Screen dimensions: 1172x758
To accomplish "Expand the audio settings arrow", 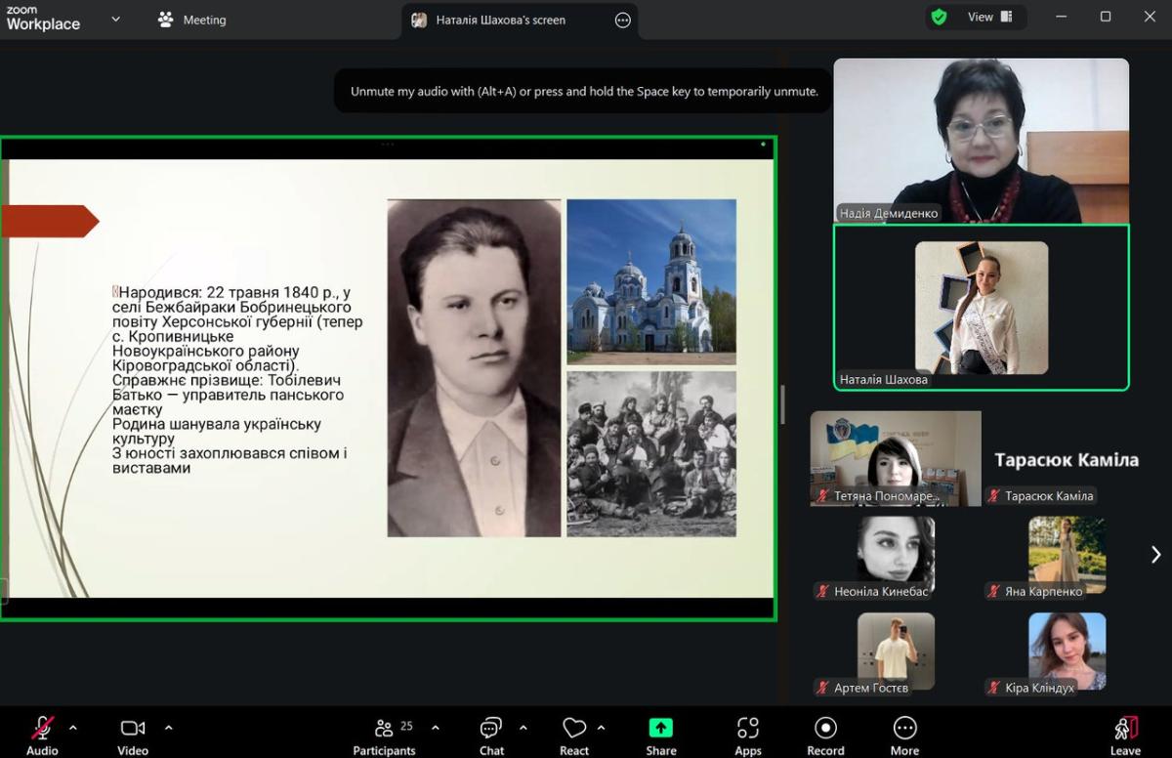I will [x=72, y=728].
